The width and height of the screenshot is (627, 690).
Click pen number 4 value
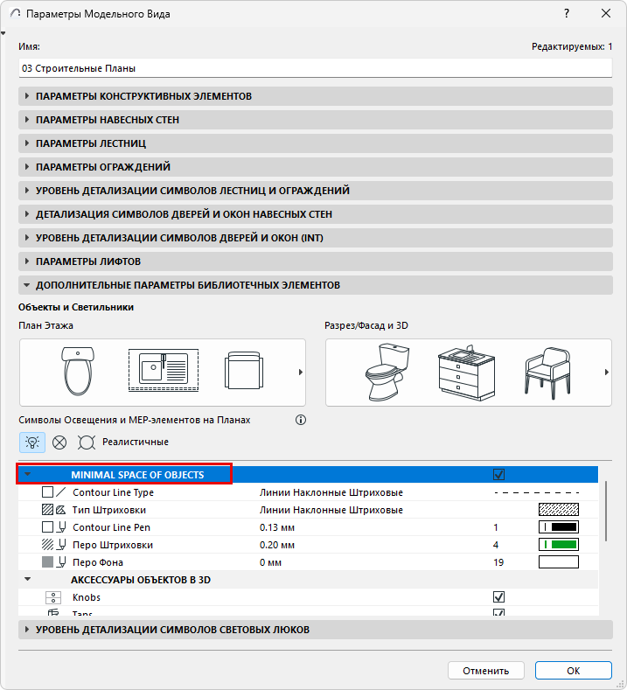click(x=496, y=545)
